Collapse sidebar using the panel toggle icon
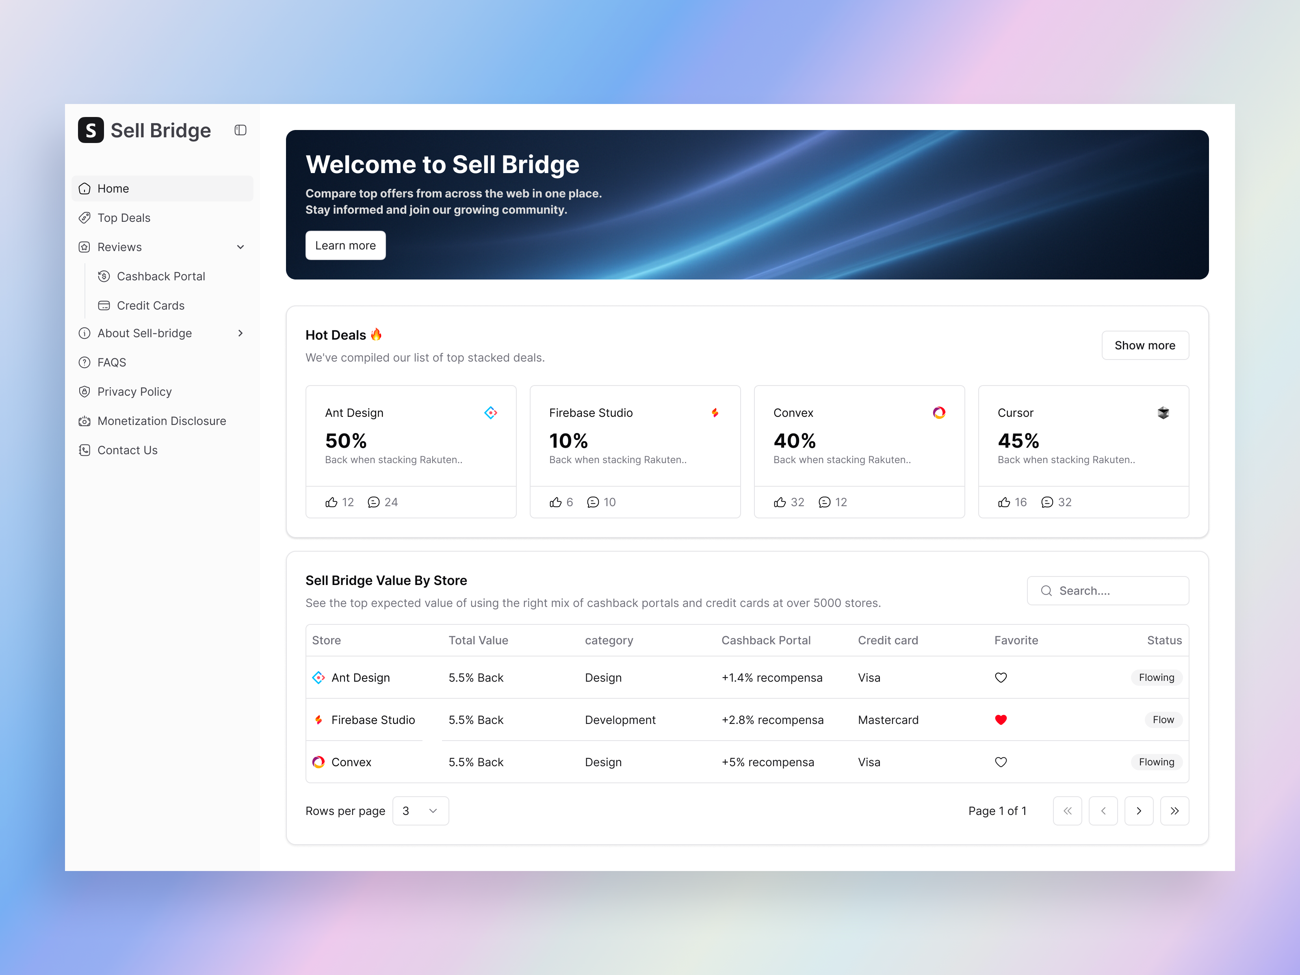The image size is (1300, 975). point(240,130)
